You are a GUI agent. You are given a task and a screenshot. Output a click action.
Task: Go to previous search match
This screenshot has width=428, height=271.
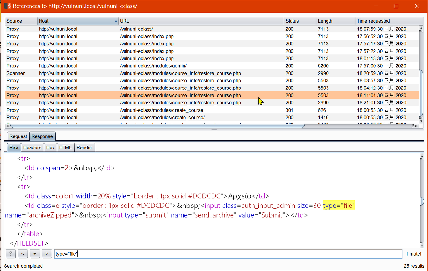tap(23, 254)
